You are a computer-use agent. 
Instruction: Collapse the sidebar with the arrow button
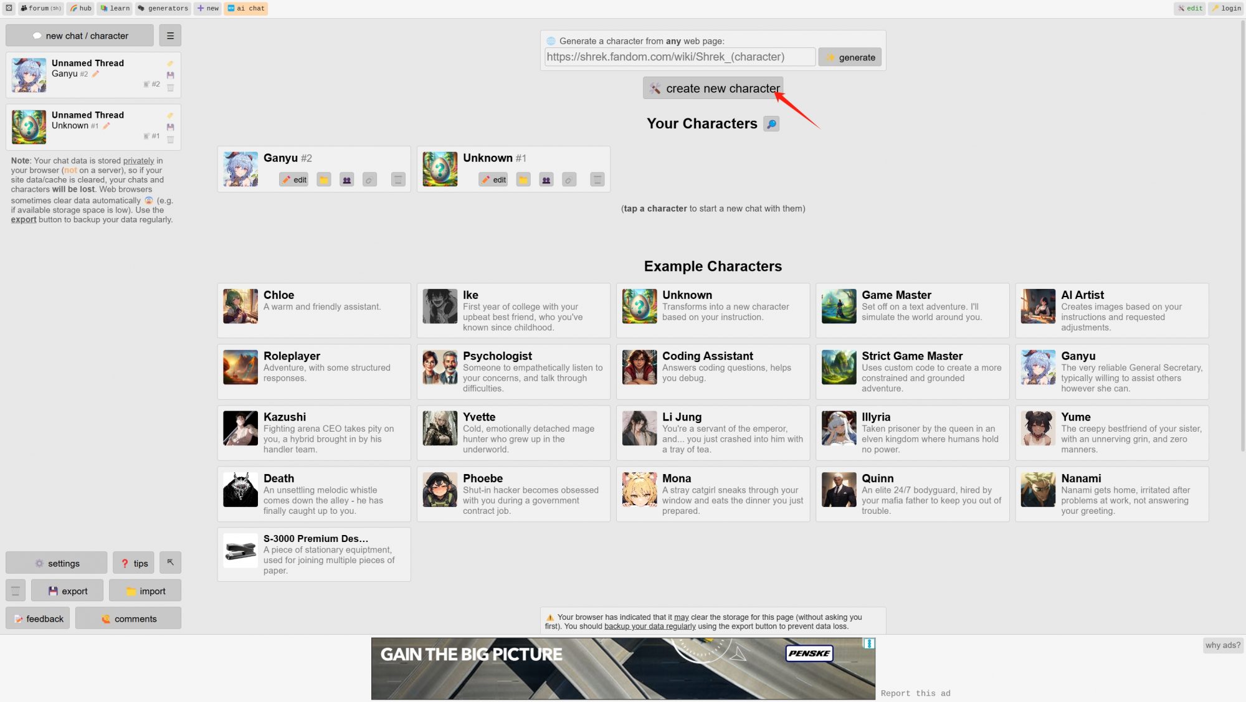170,562
